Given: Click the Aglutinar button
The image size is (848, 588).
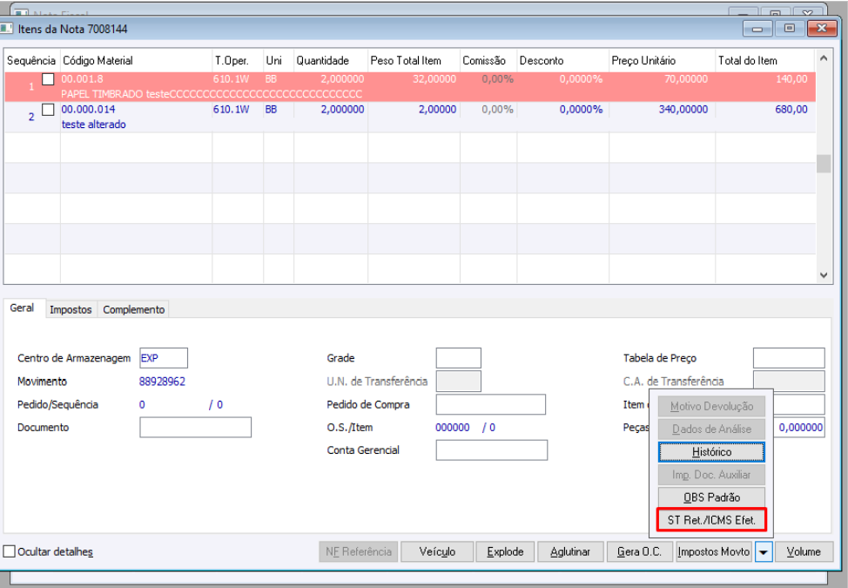Looking at the screenshot, I should pos(570,551).
